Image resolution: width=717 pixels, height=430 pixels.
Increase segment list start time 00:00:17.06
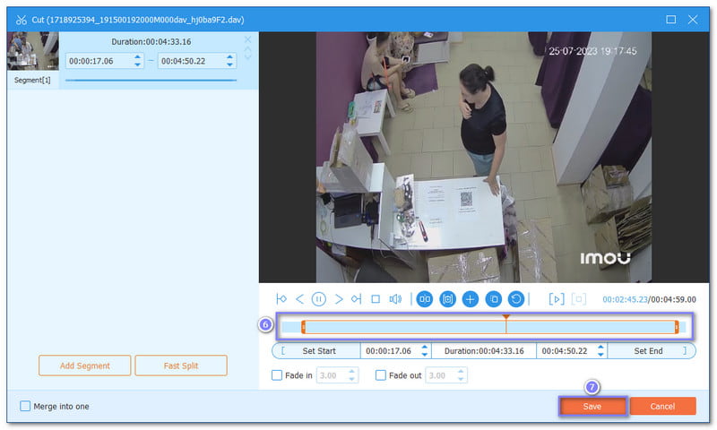pyautogui.click(x=138, y=57)
